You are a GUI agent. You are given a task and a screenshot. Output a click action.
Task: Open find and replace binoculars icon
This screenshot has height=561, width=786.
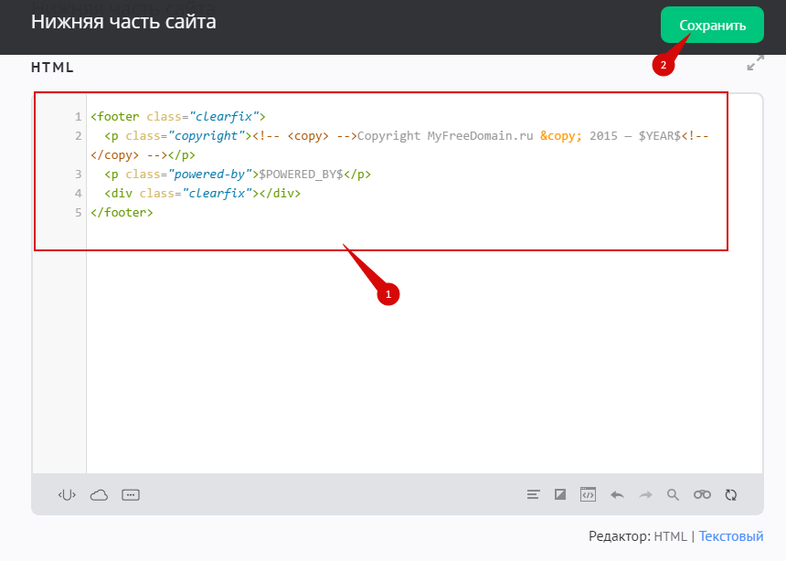pos(702,495)
